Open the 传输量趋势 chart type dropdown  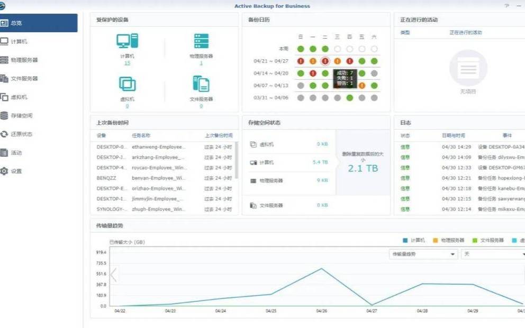click(423, 254)
